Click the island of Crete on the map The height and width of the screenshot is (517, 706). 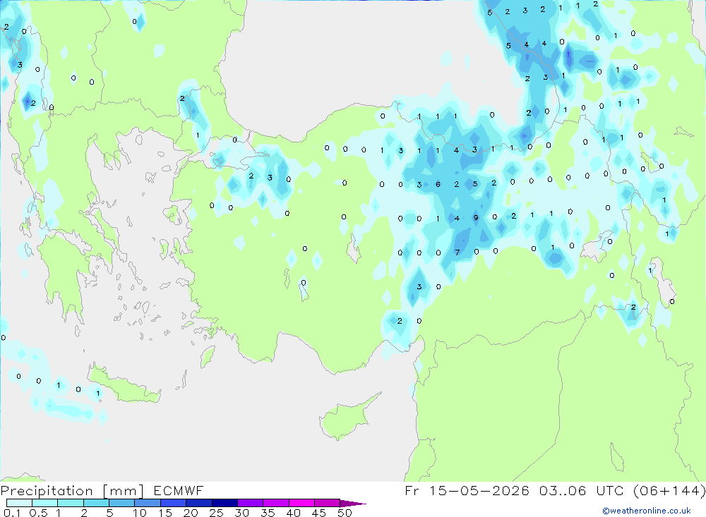click(124, 387)
